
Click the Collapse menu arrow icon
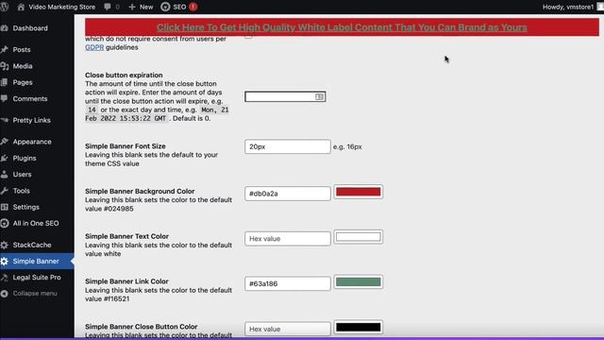[4, 294]
